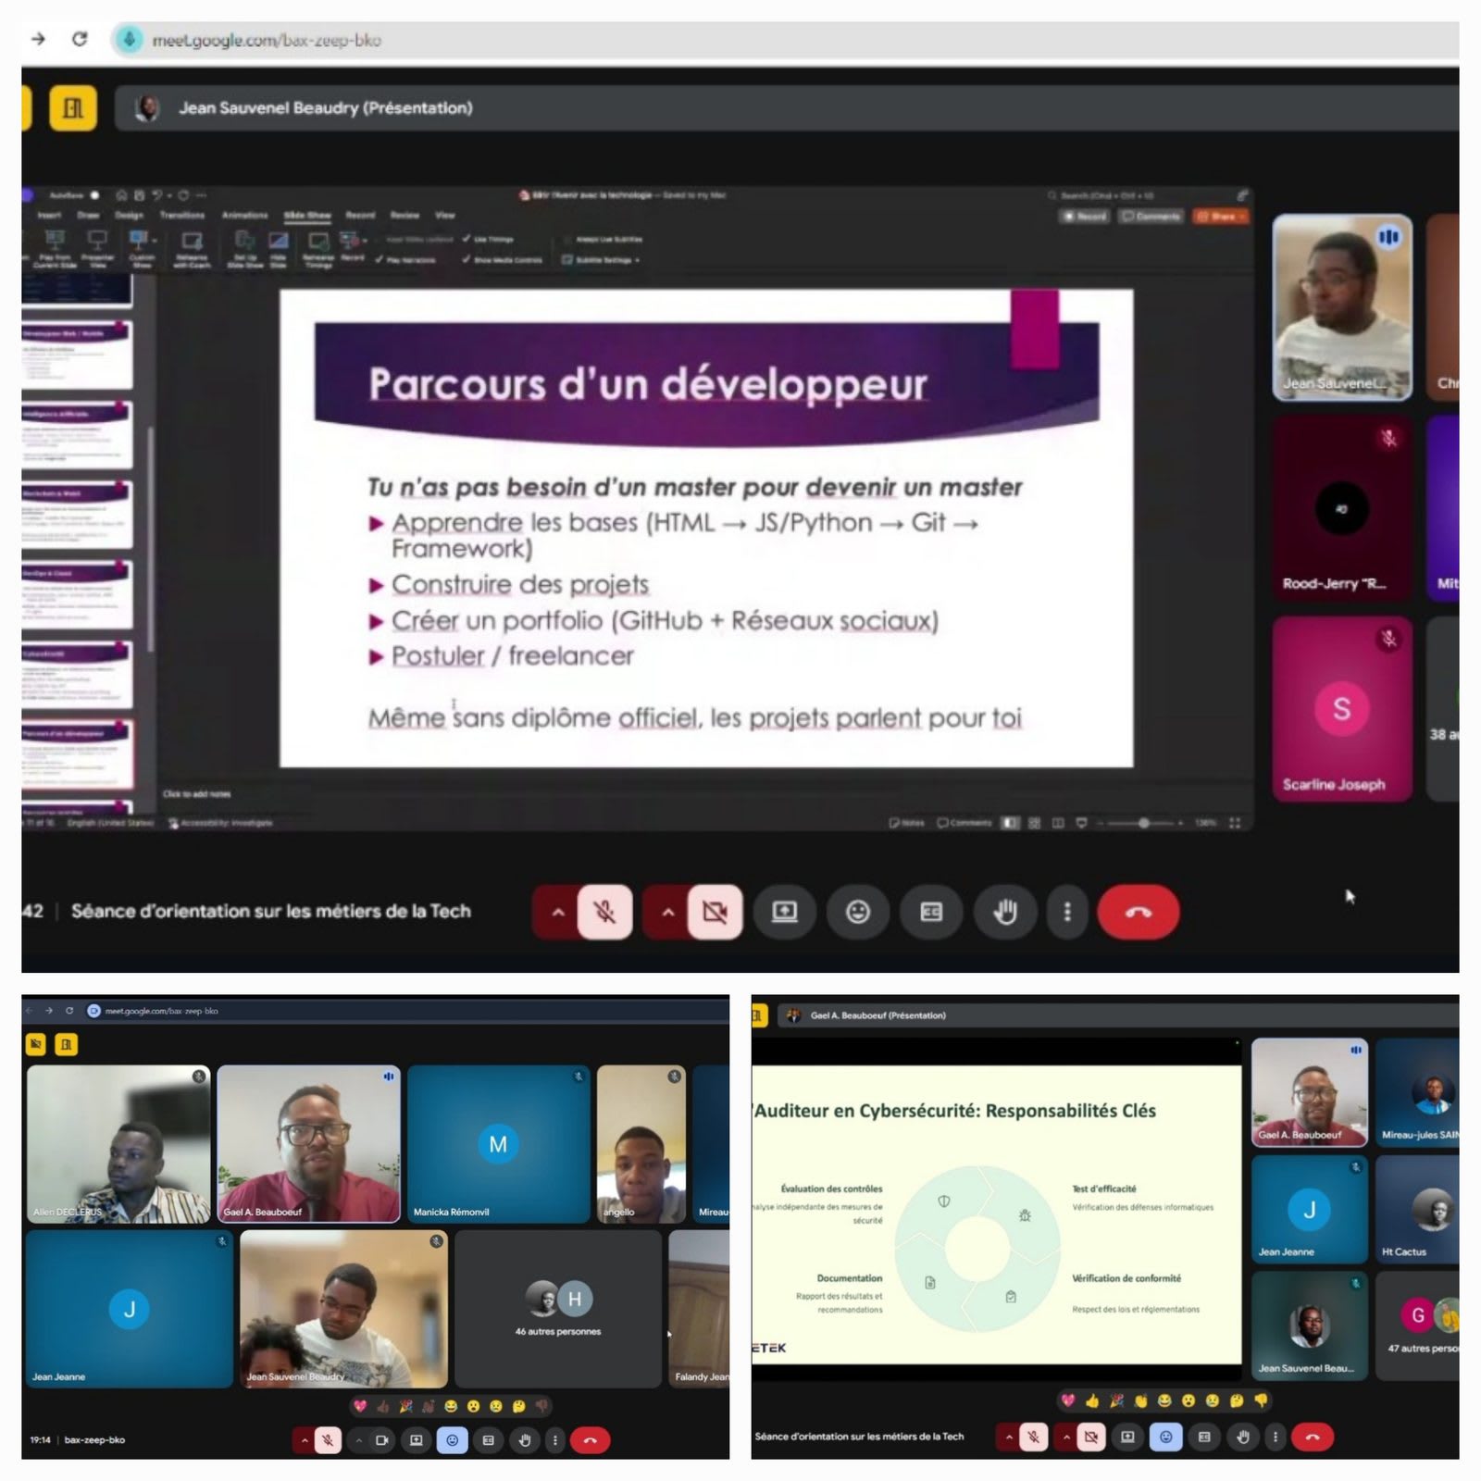The image size is (1481, 1481).
Task: Open the Review tab in PowerPoint
Action: click(x=404, y=215)
